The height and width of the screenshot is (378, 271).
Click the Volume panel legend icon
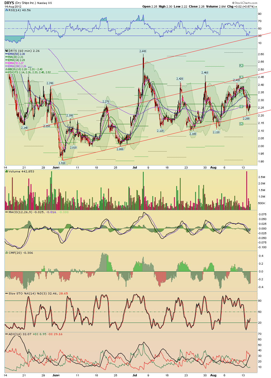point(7,171)
